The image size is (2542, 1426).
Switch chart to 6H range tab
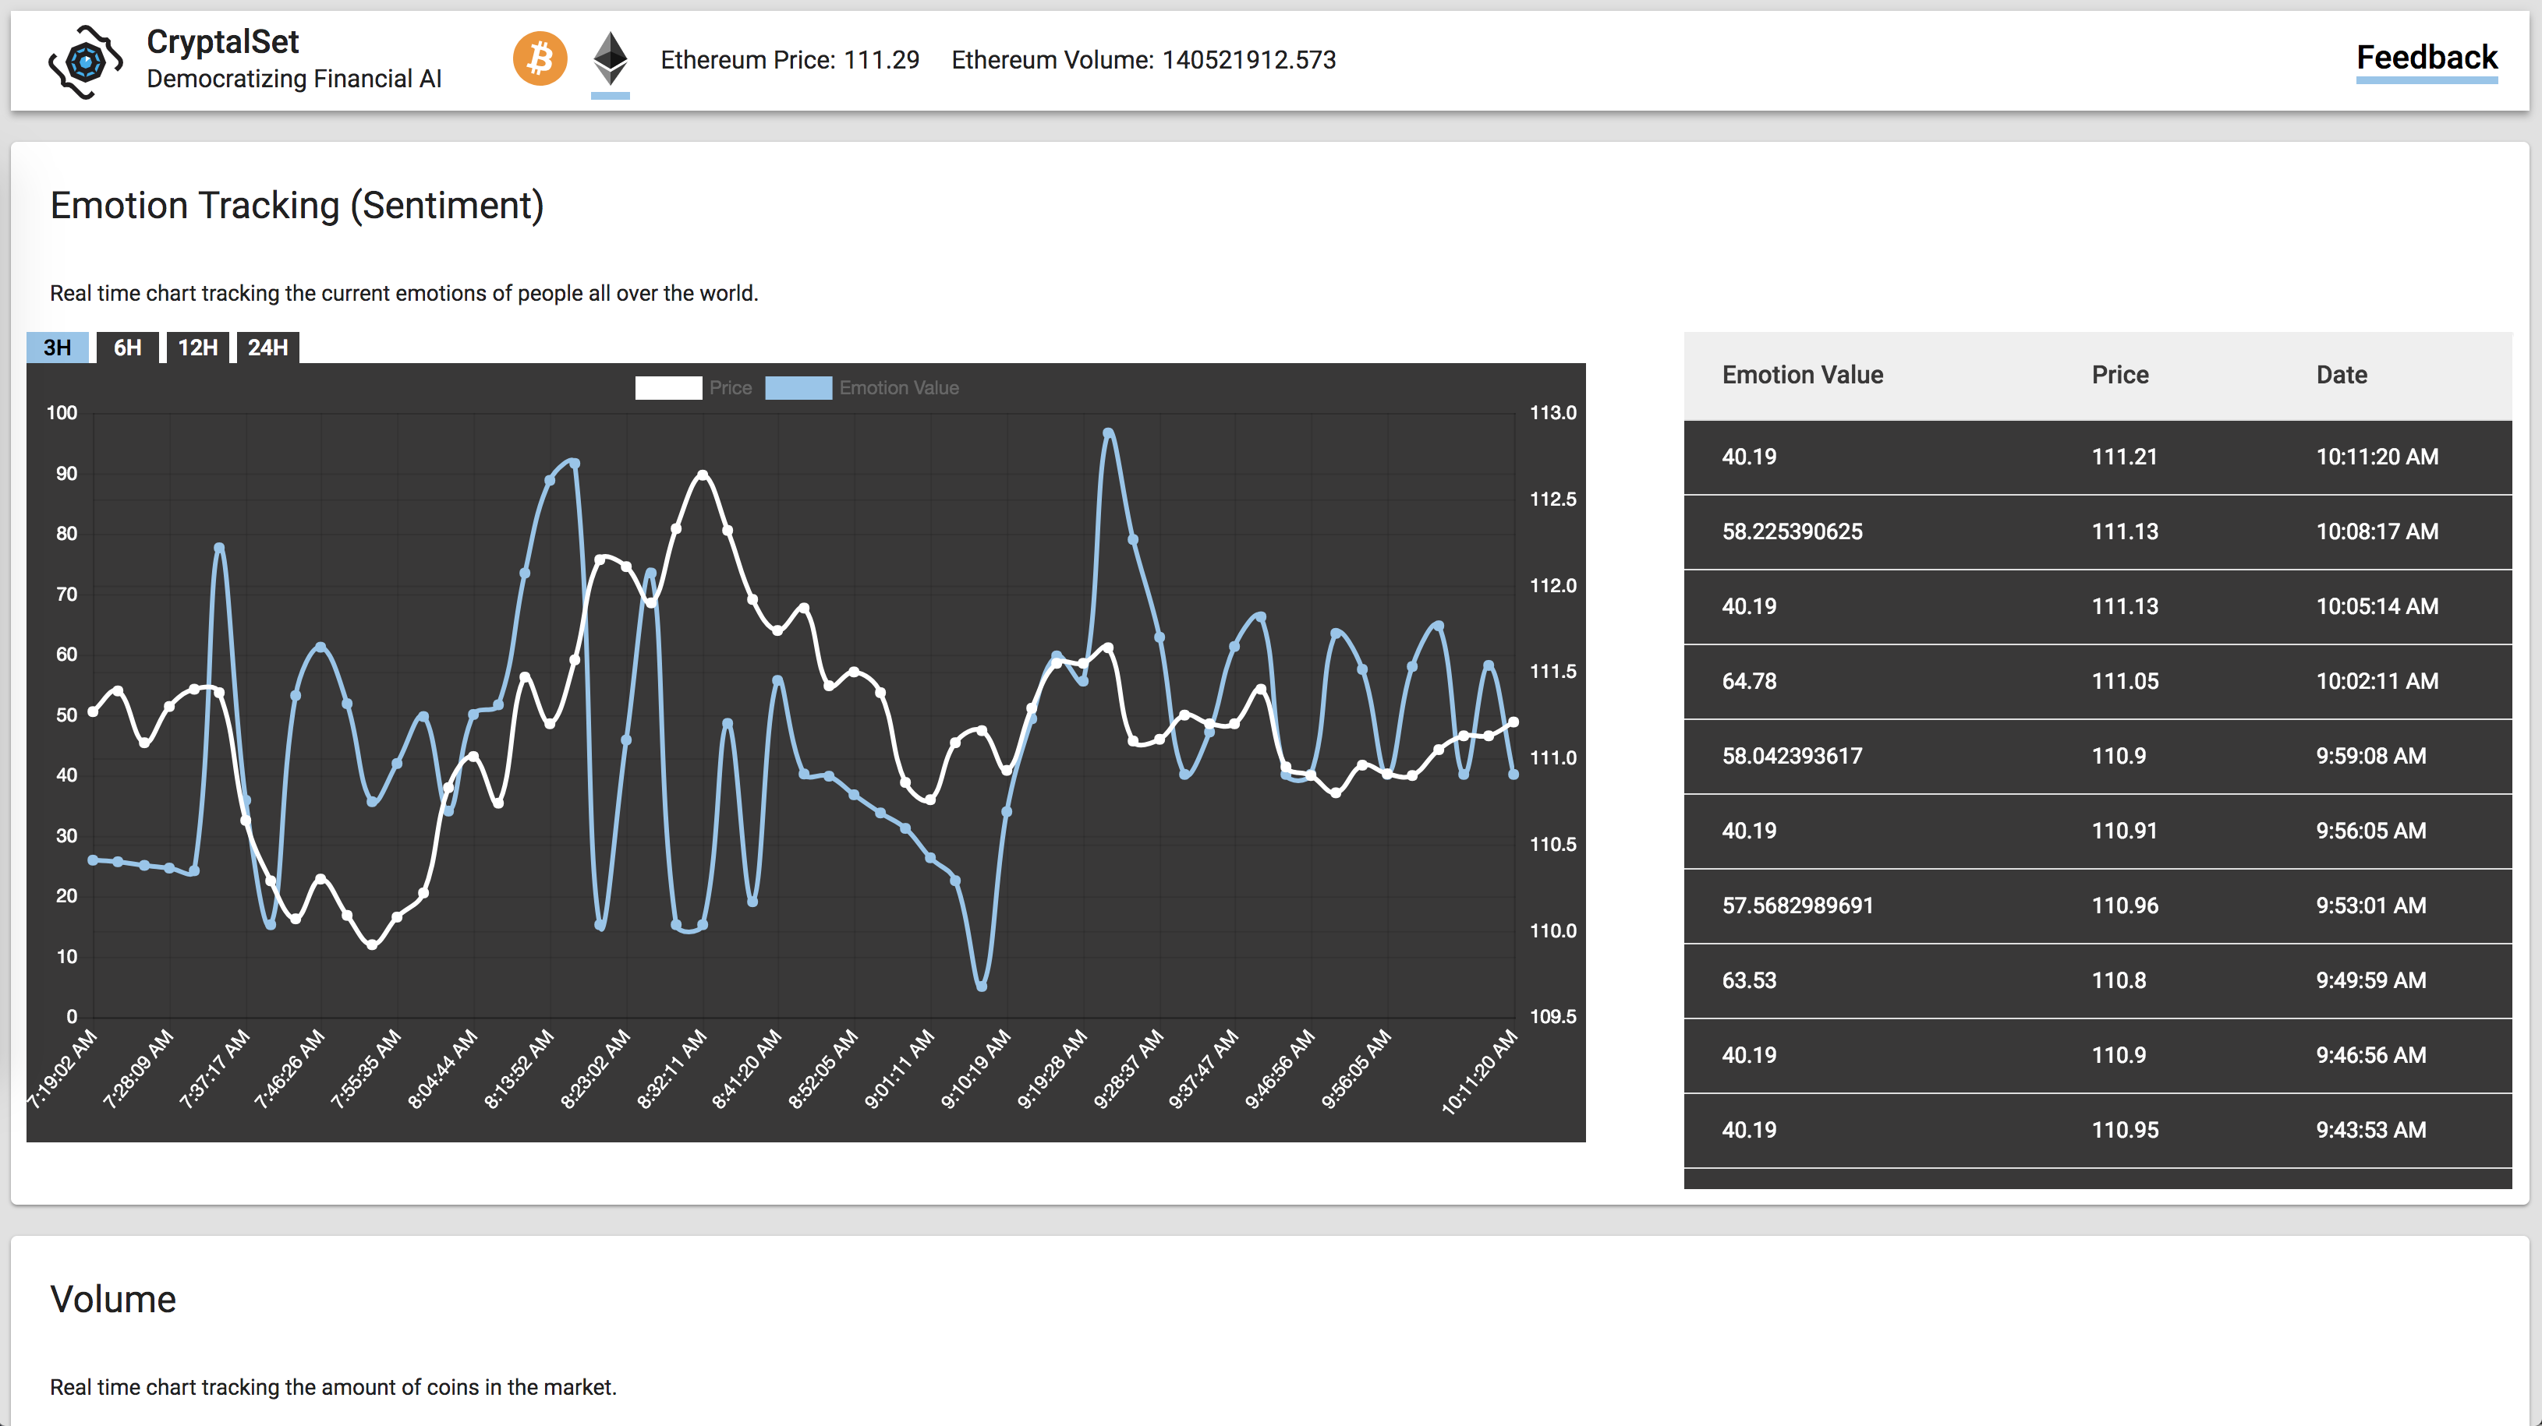point(127,347)
